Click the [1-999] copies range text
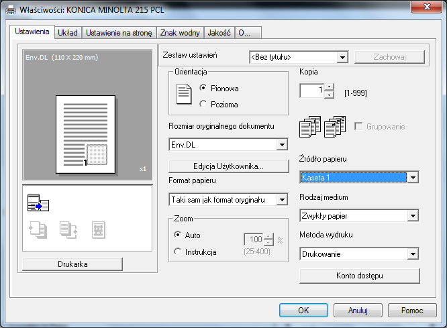Image resolution: width=447 pixels, height=328 pixels. coord(356,93)
